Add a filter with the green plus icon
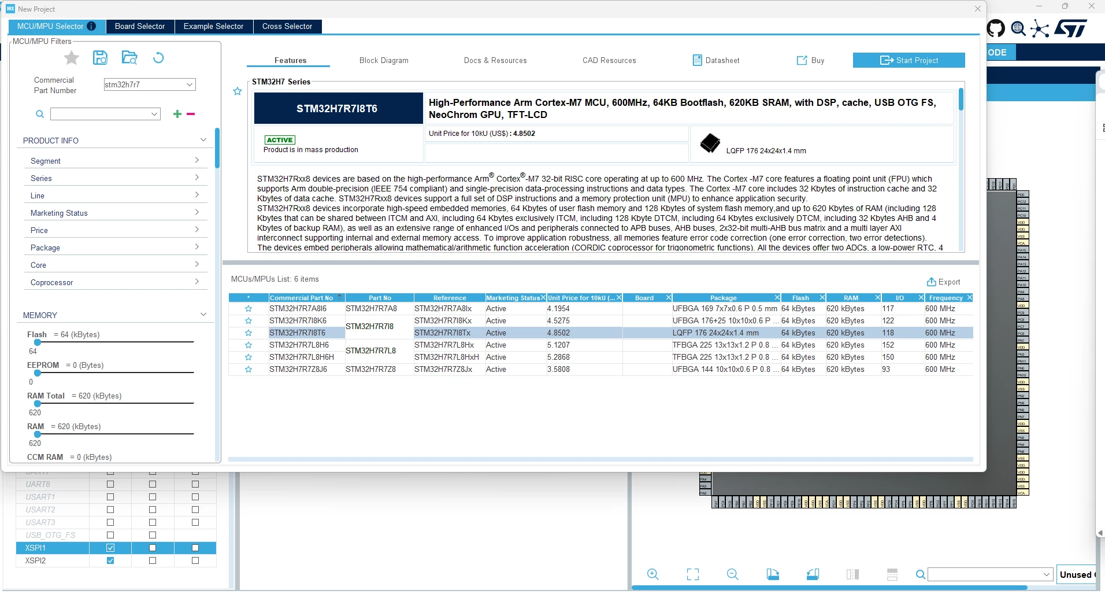 click(x=177, y=114)
